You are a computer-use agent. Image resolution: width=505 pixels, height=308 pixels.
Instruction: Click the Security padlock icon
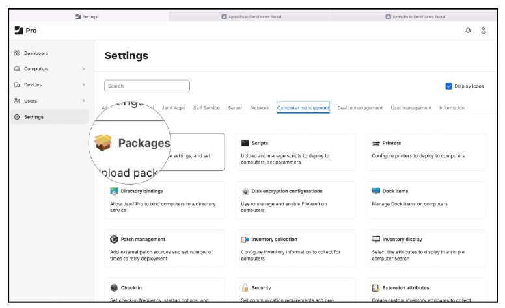(x=245, y=287)
